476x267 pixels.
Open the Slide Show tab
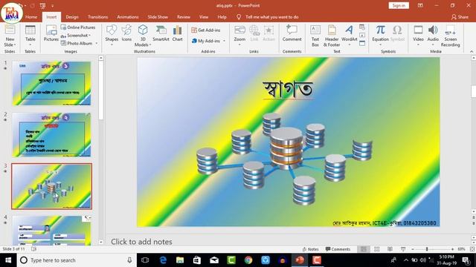(x=158, y=17)
